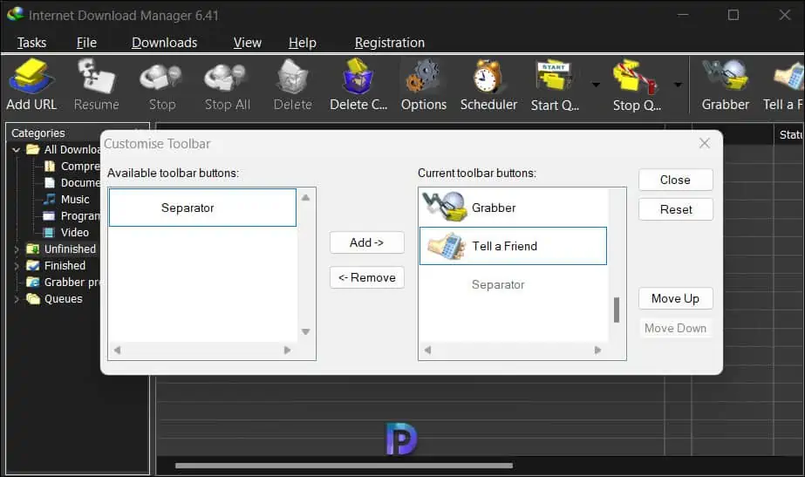Screen dimensions: 805x477
Task: Open the Start Queue dropdown arrow
Action: click(596, 85)
